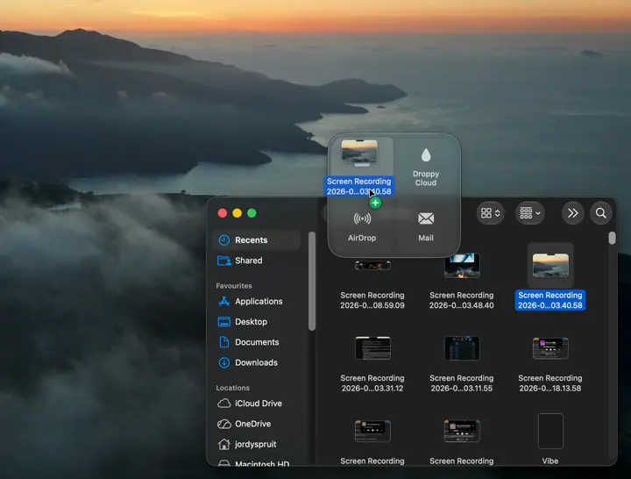Open Applications in Finder sidebar
Image resolution: width=631 pixels, height=479 pixels.
pos(256,301)
